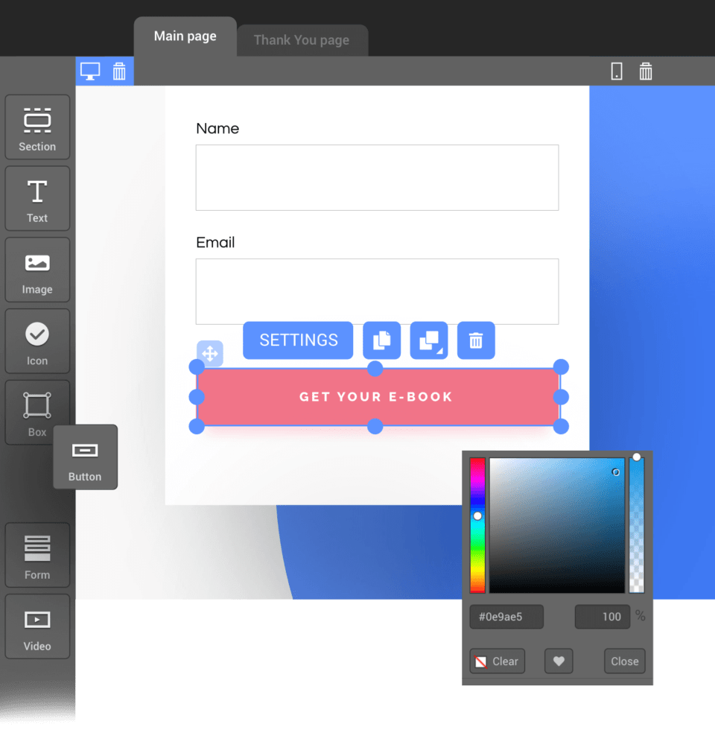Switch to mobile view phone icon

click(617, 72)
